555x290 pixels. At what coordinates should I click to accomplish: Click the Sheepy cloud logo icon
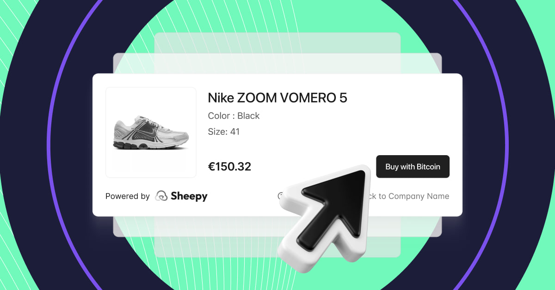(161, 196)
